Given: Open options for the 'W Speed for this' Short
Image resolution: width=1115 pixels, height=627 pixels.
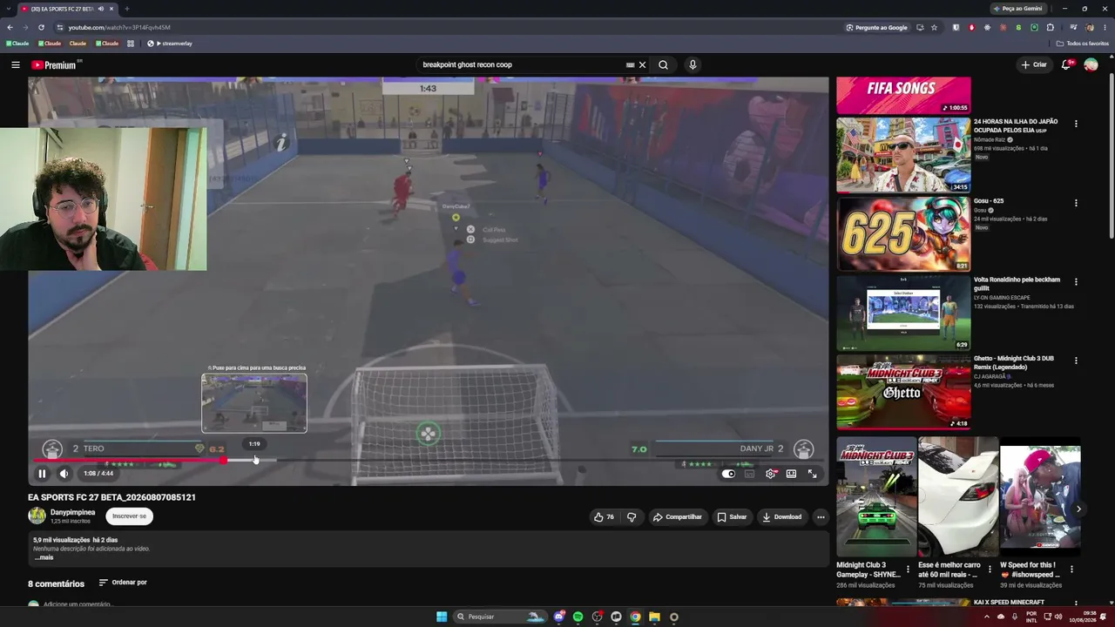Looking at the screenshot, I should 1071,570.
